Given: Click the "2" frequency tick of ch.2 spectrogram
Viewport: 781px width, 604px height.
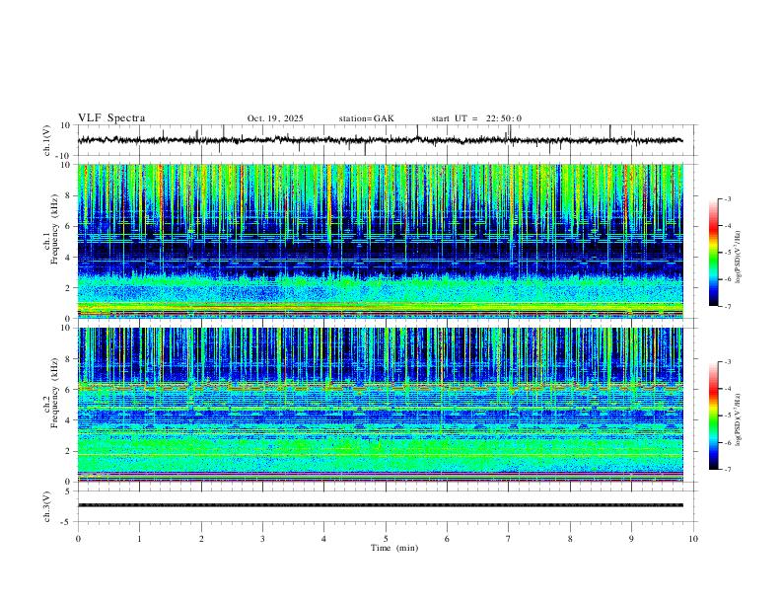Looking at the screenshot, I should tap(68, 451).
